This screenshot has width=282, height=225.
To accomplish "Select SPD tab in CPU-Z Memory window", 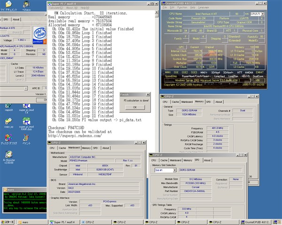I will (208, 102).
